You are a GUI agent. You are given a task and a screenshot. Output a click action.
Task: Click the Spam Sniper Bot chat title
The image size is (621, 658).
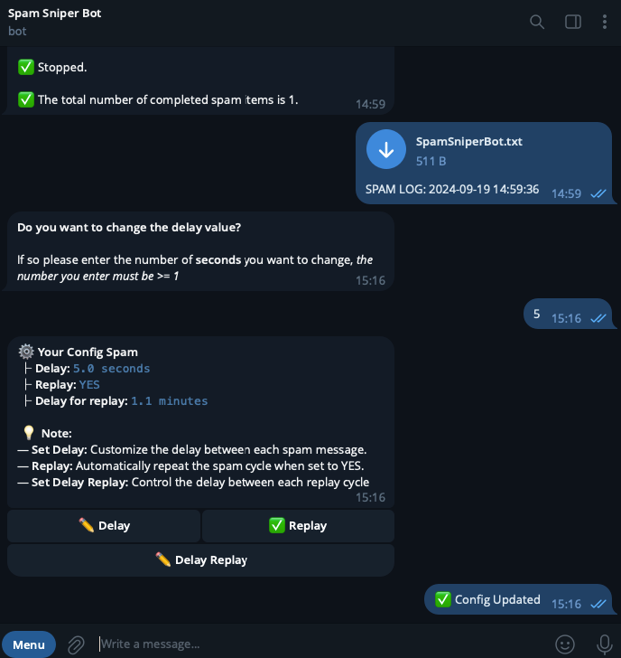click(55, 14)
